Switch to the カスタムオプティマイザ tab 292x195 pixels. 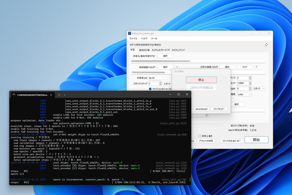point(161,50)
